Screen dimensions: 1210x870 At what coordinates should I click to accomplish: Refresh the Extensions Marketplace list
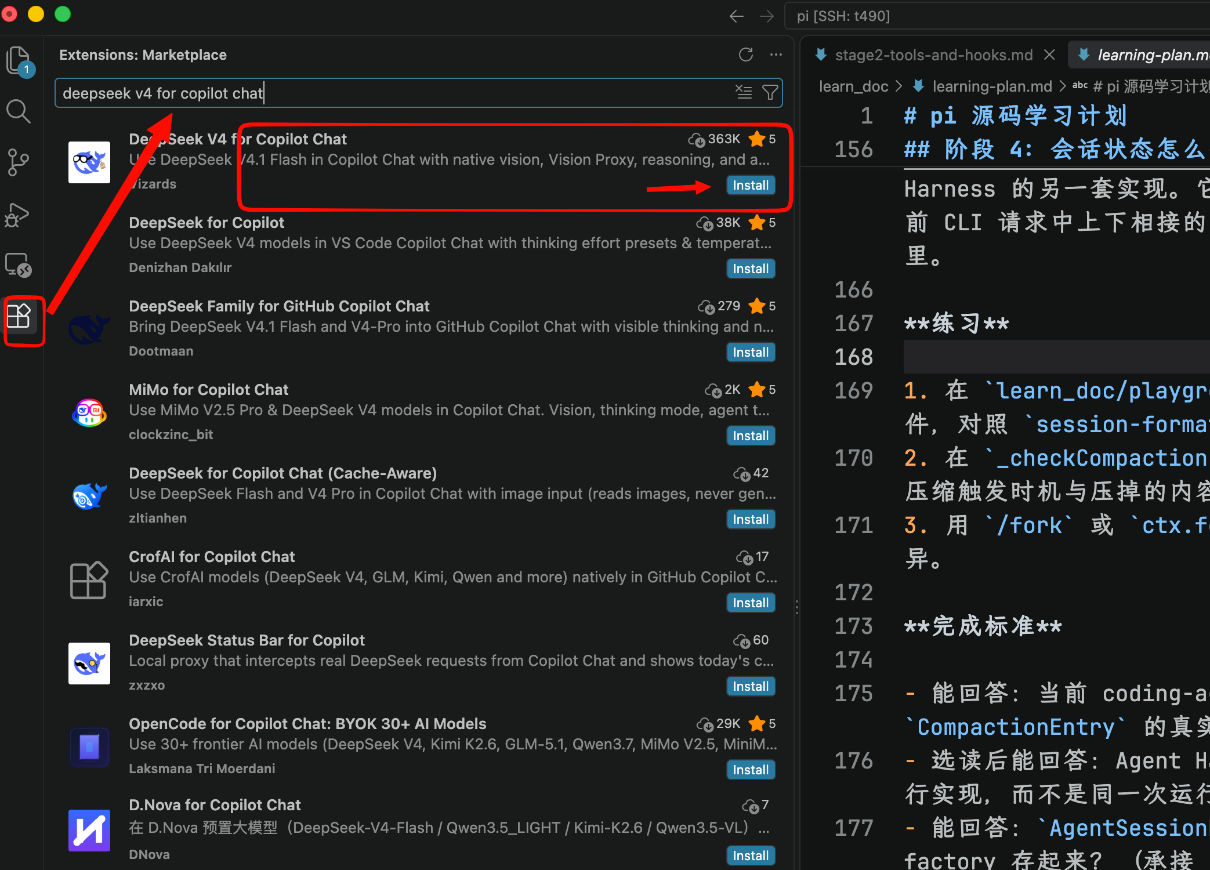pyautogui.click(x=746, y=55)
